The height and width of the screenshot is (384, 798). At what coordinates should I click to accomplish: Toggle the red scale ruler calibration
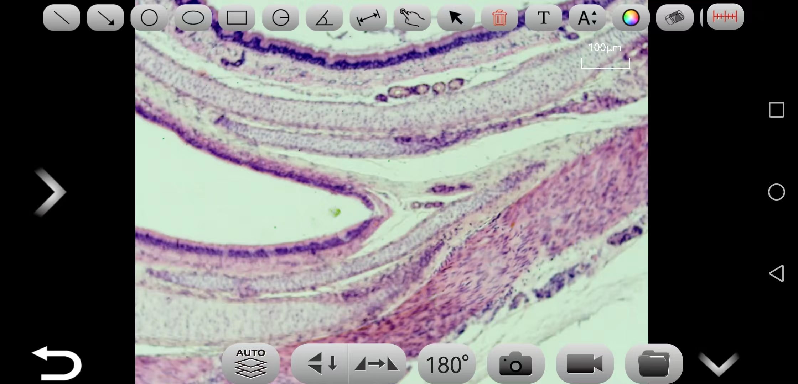(x=725, y=17)
